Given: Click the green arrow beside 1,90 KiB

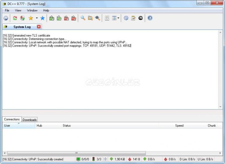Looking at the screenshot, I should click(x=112, y=159).
